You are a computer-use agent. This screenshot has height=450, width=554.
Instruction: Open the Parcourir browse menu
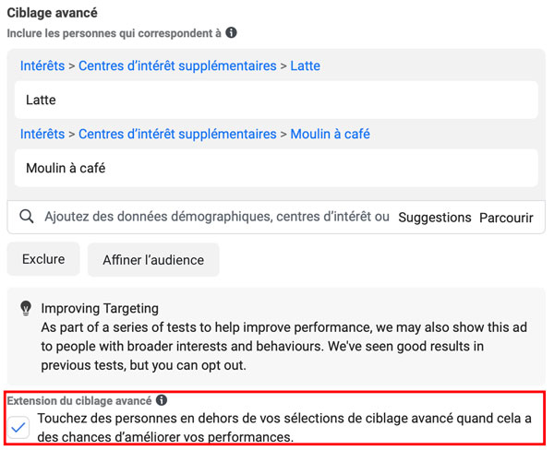pos(506,218)
